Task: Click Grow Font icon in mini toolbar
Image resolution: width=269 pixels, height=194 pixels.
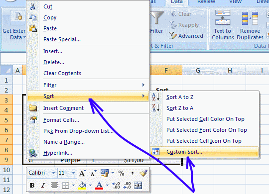Action: (83, 173)
